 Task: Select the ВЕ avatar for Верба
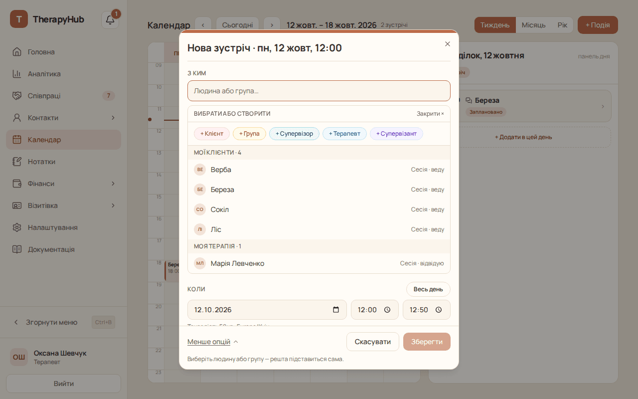(x=200, y=170)
